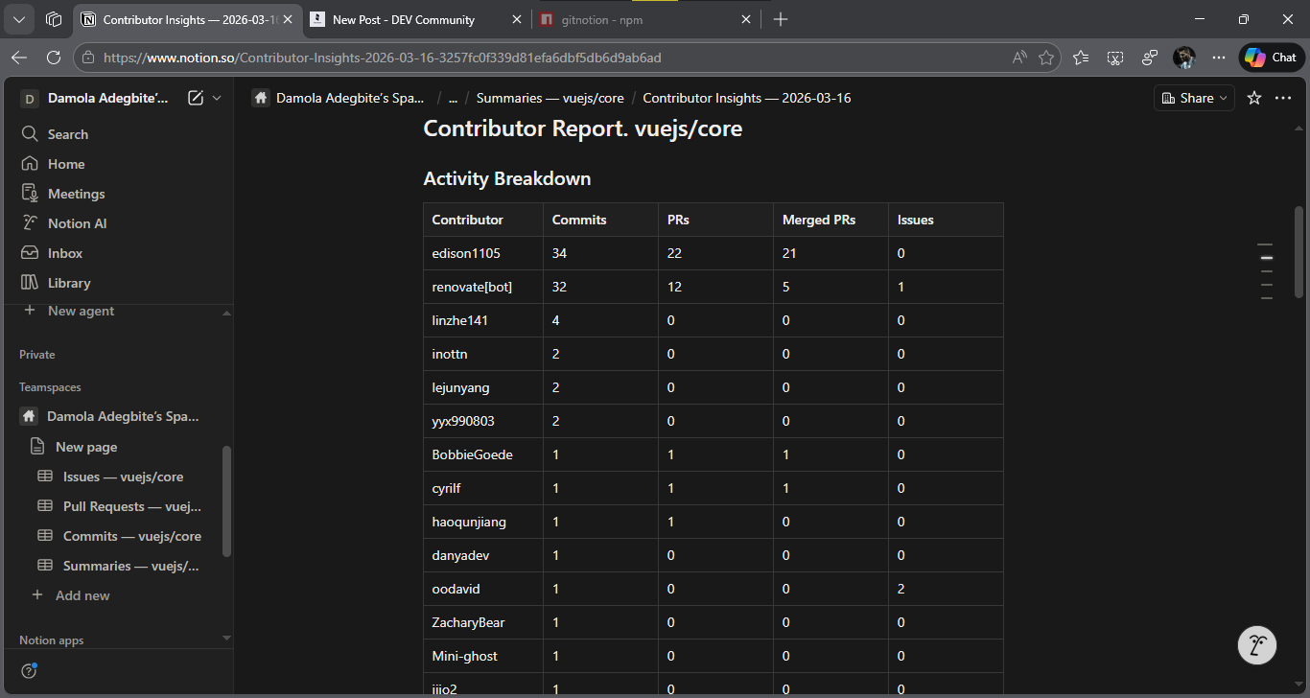Add page to browser favorites
The height and width of the screenshot is (698, 1310).
point(1046,58)
